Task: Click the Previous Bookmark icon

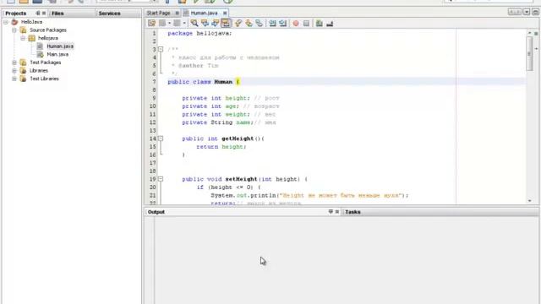Action: coord(238,23)
